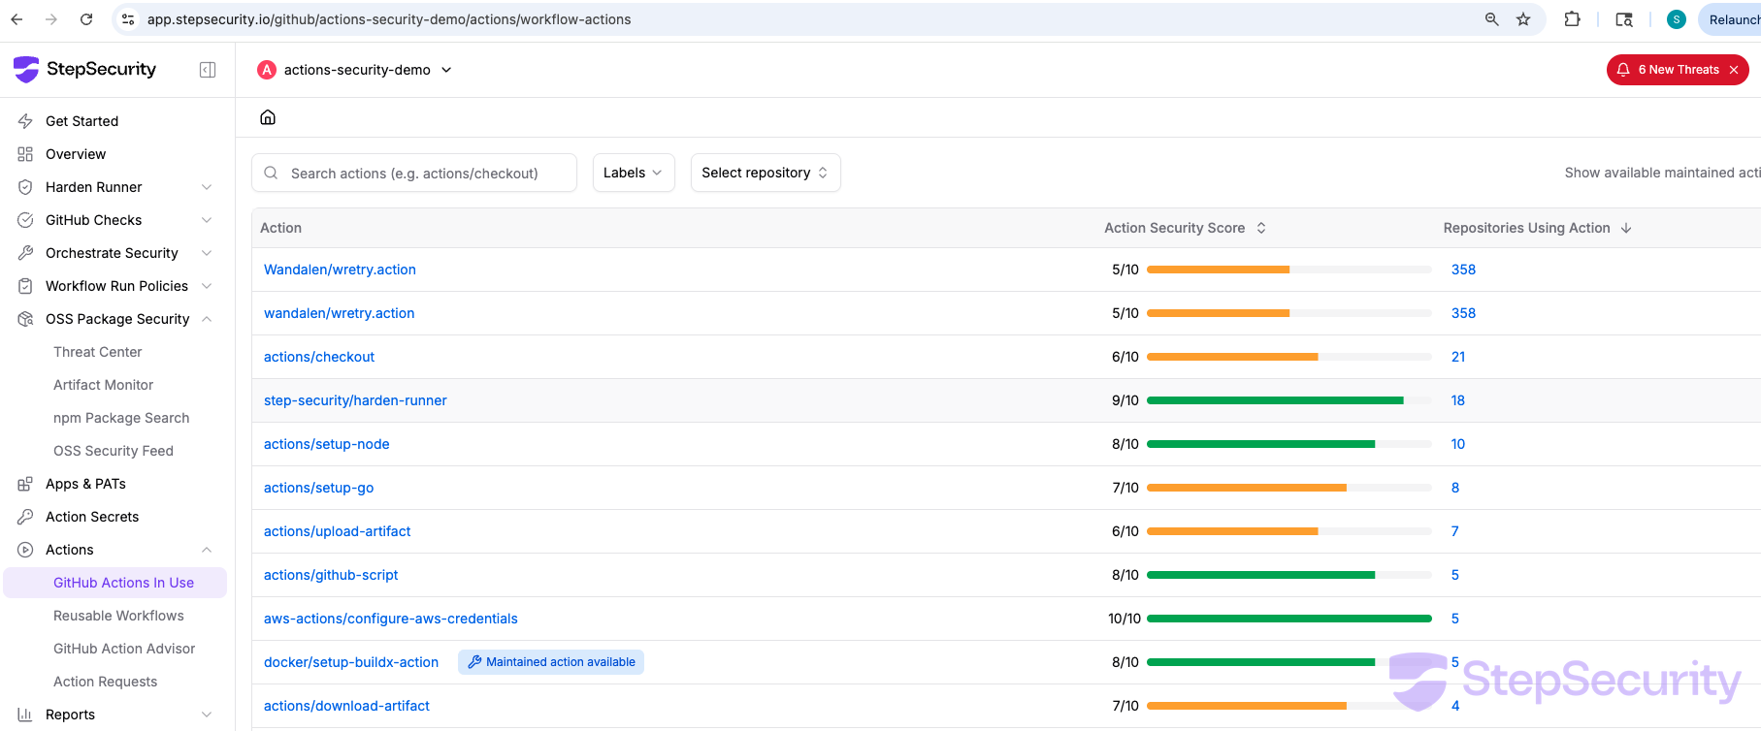Expand the Harden Runner menu chevron

207,187
